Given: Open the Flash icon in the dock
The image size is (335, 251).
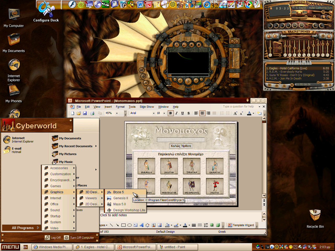Looking at the screenshot, I should click(x=72, y=4).
